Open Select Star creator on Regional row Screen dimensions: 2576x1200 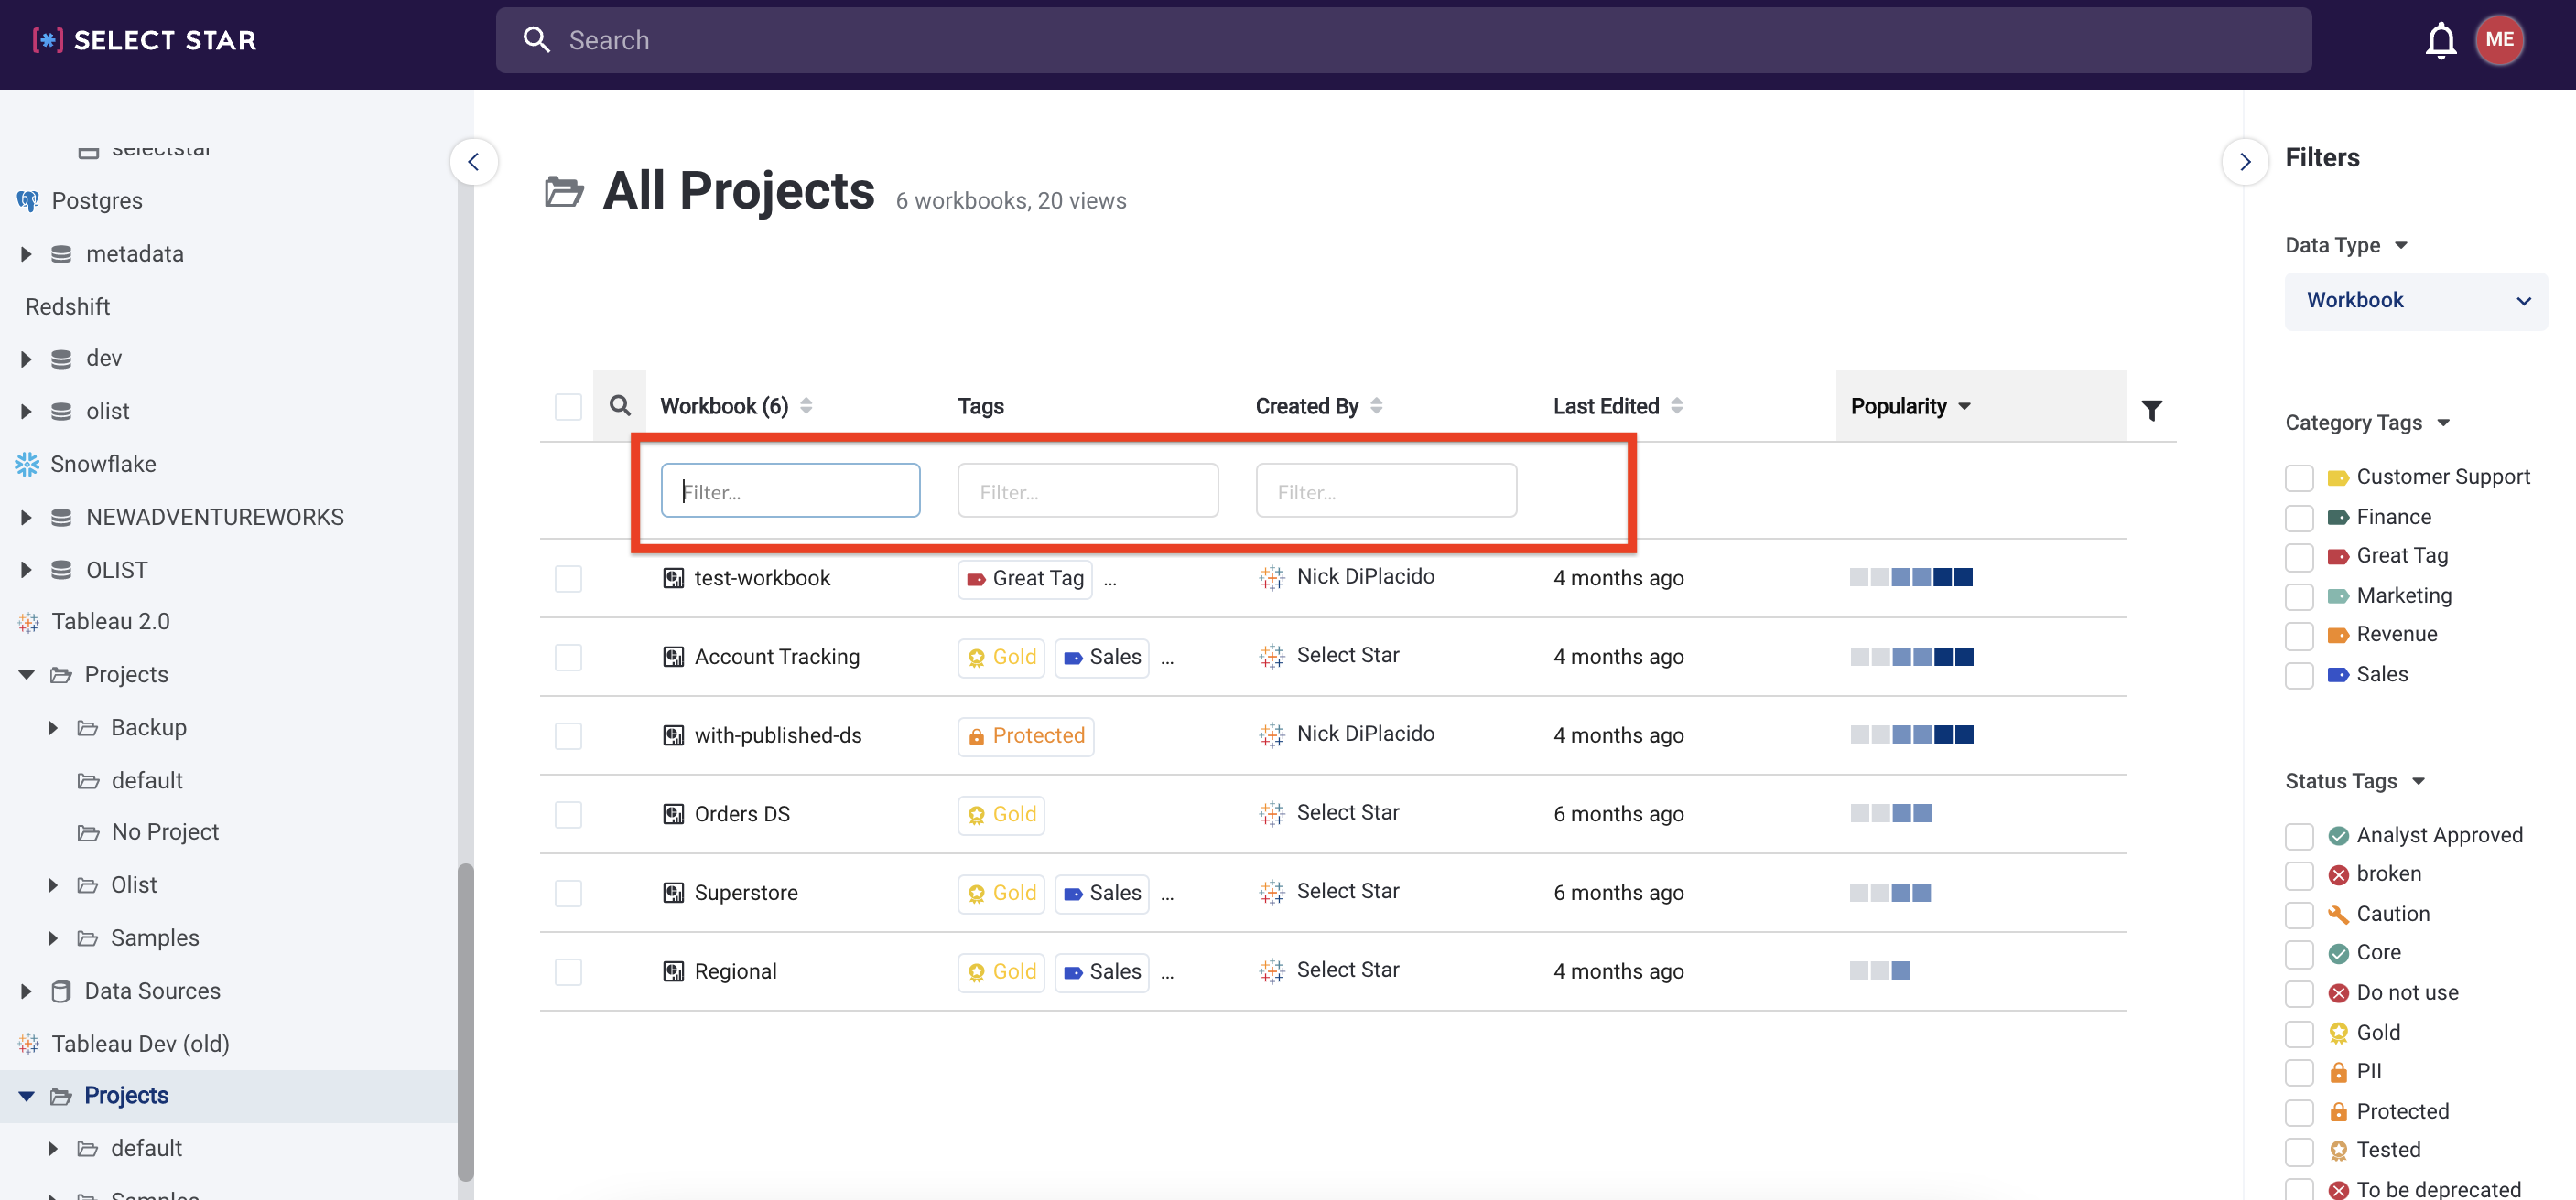pos(1348,970)
